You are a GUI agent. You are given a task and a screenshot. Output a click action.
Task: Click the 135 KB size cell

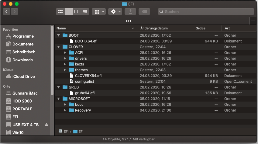pyautogui.click(x=211, y=93)
